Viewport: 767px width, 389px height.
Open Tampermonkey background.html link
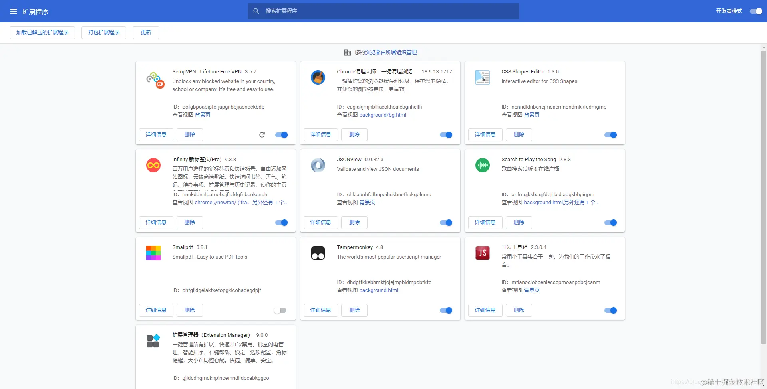coord(379,290)
